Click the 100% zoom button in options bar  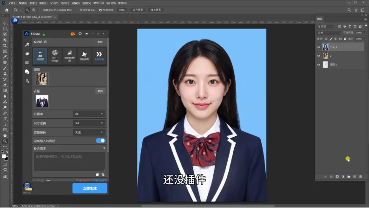pos(122,10)
